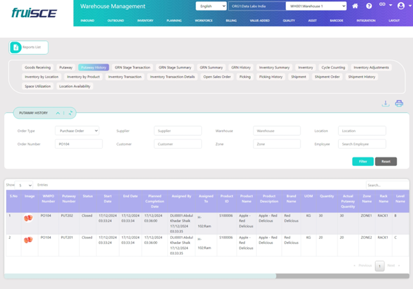The image size is (413, 289).
Task: Expand the WH001:Warehouse 1 selector
Action: tap(316, 6)
